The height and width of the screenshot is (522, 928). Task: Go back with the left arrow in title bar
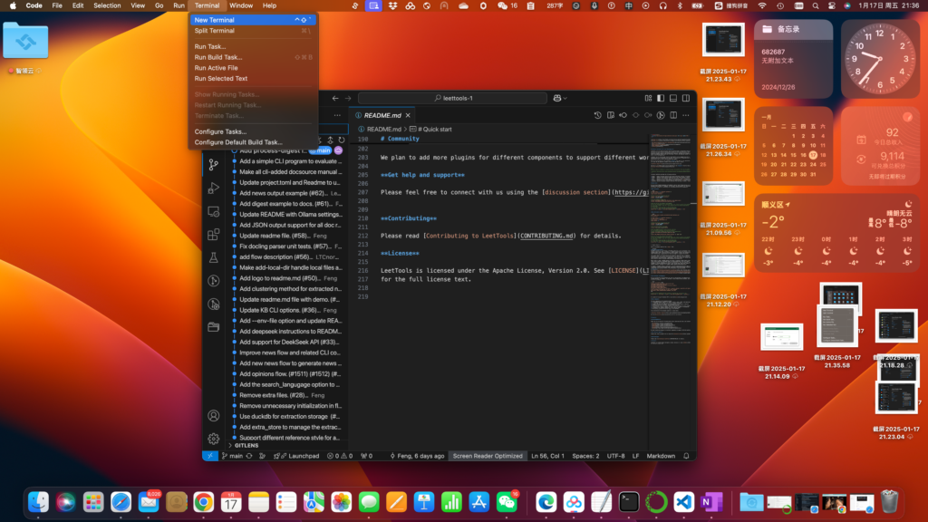pyautogui.click(x=335, y=98)
